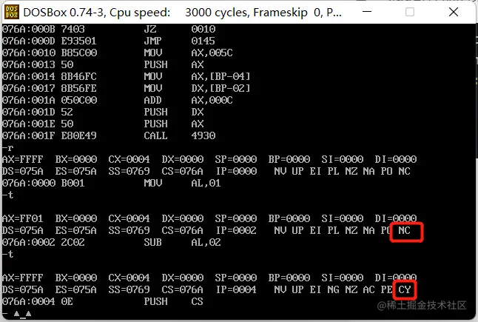478x322 pixels.
Task: Select AX=FF01 register value
Action: tap(22, 218)
